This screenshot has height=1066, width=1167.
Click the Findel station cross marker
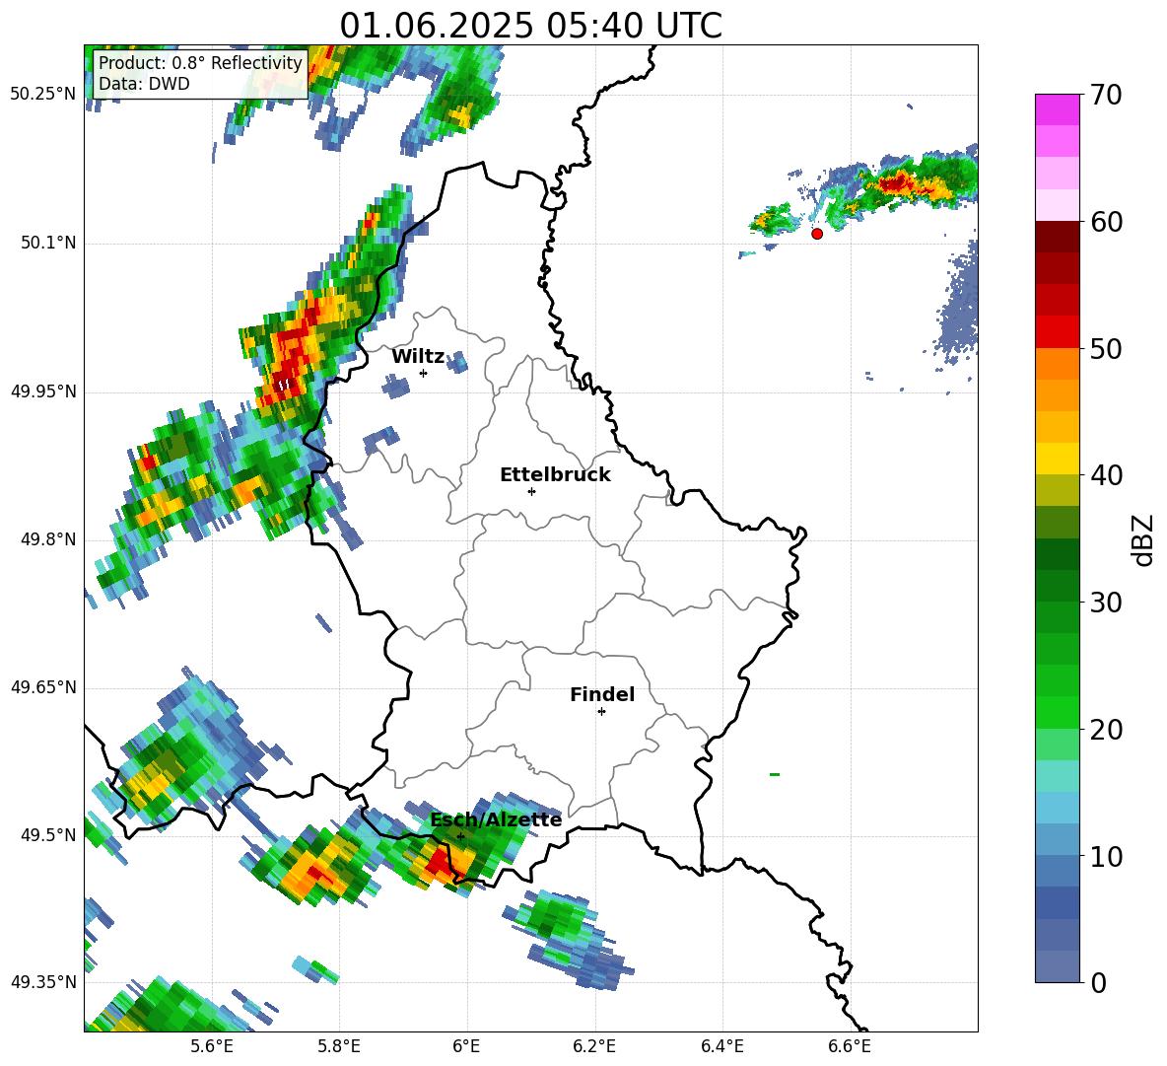(601, 712)
